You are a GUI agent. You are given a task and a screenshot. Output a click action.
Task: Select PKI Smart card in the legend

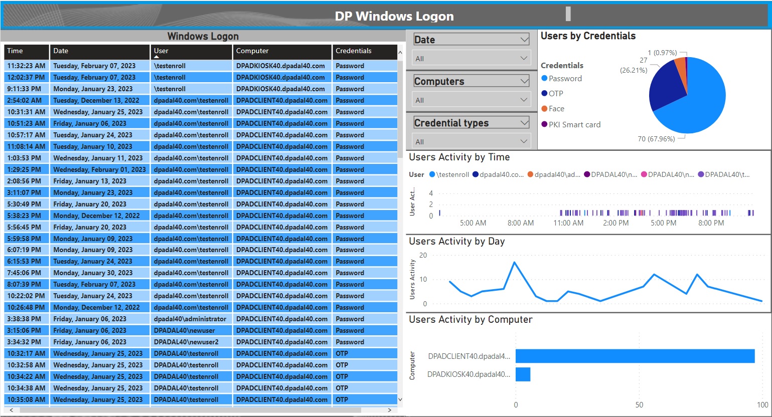pos(574,125)
